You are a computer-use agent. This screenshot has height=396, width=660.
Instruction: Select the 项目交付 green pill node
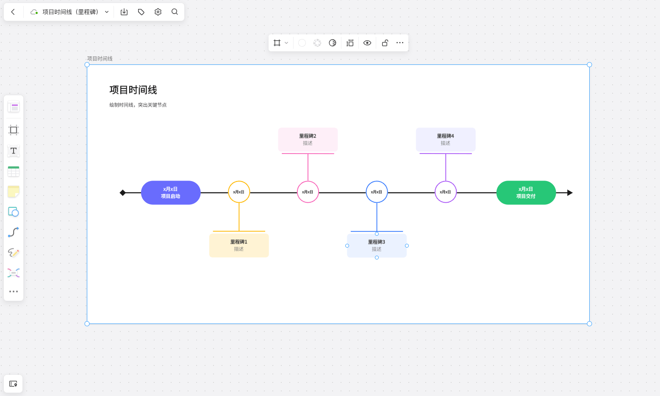526,193
